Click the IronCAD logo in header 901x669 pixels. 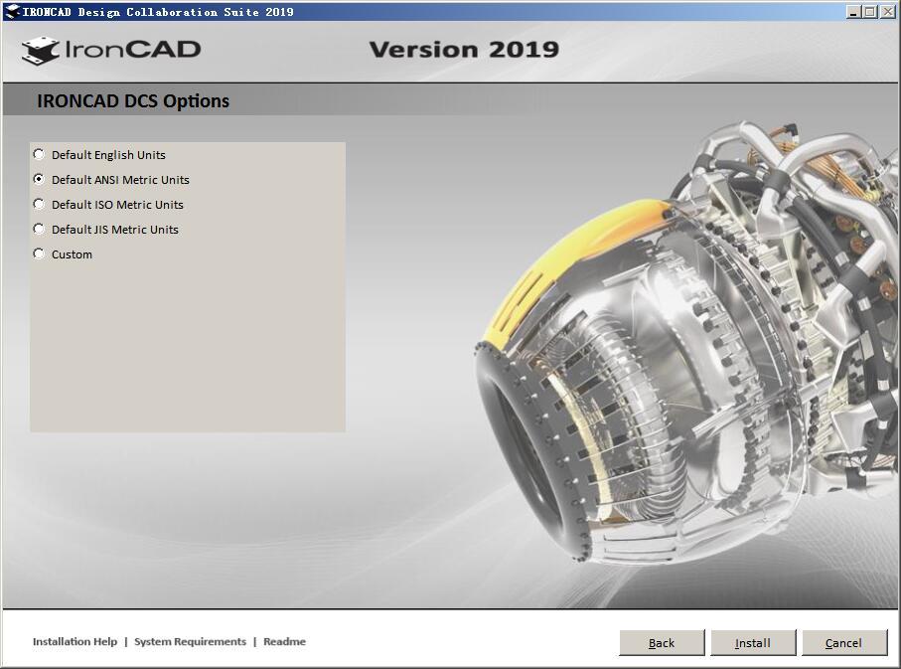[111, 50]
